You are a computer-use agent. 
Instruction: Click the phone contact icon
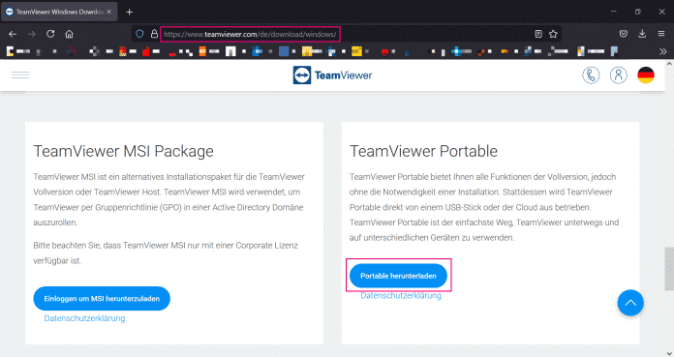click(x=591, y=75)
